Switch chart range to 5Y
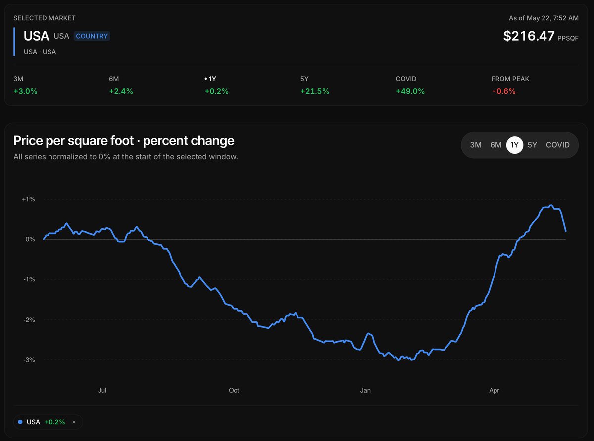 532,145
